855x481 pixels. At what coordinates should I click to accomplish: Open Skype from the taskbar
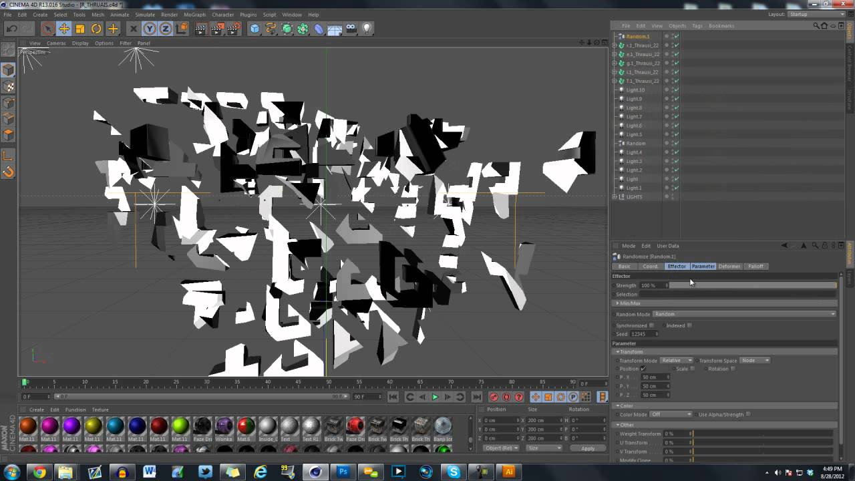coord(454,472)
